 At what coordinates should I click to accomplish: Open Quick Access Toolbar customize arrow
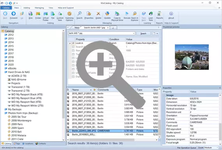[x=17, y=3]
